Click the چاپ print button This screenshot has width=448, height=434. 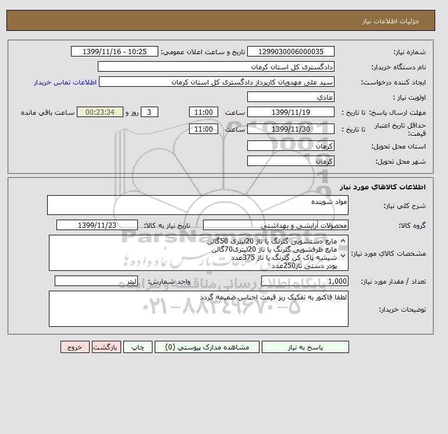click(x=138, y=347)
